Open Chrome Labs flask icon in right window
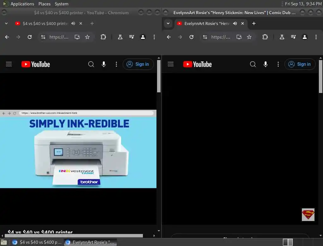Screen dimensions: 323x246 [x=282, y=37]
